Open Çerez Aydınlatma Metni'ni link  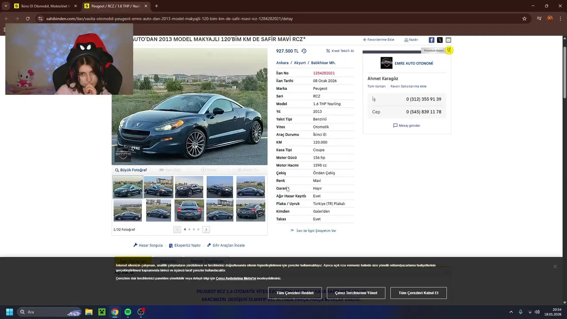click(236, 278)
